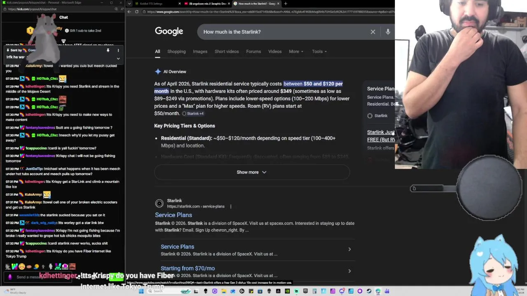Pin icon on pinned chat message
The image size is (527, 296).
108,50
